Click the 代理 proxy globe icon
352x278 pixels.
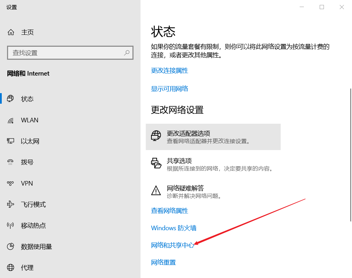[10, 267]
